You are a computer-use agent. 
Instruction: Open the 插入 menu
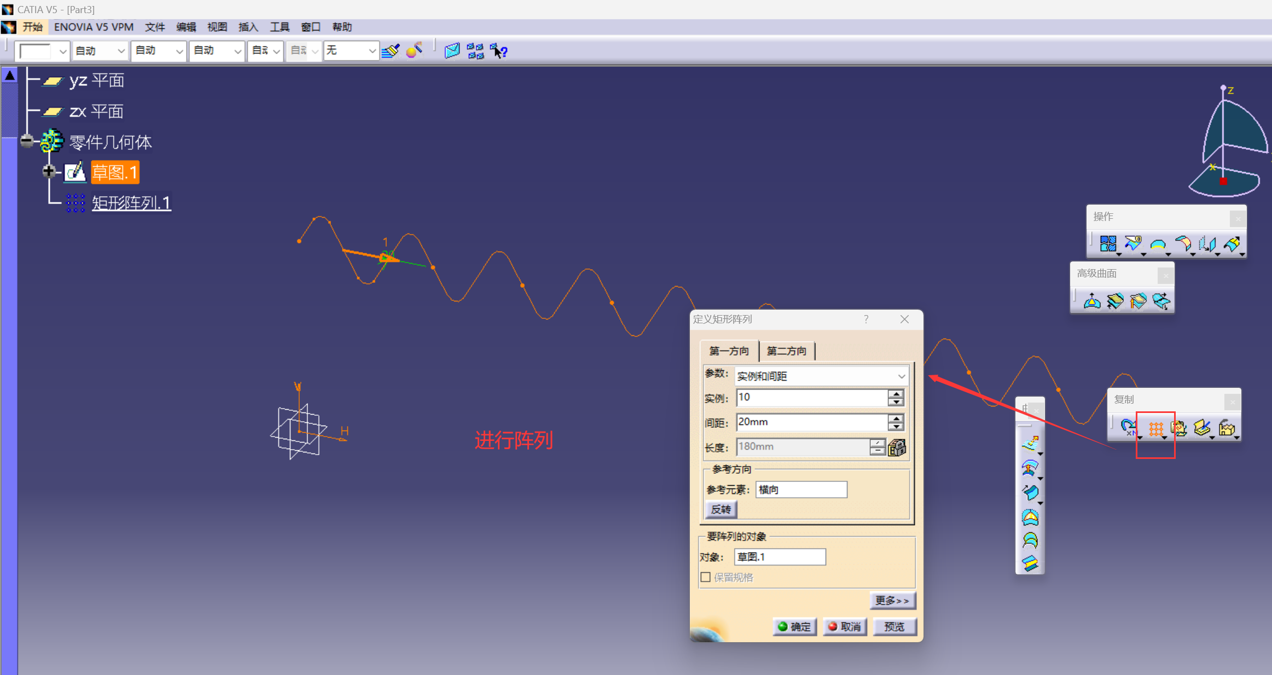tap(248, 27)
